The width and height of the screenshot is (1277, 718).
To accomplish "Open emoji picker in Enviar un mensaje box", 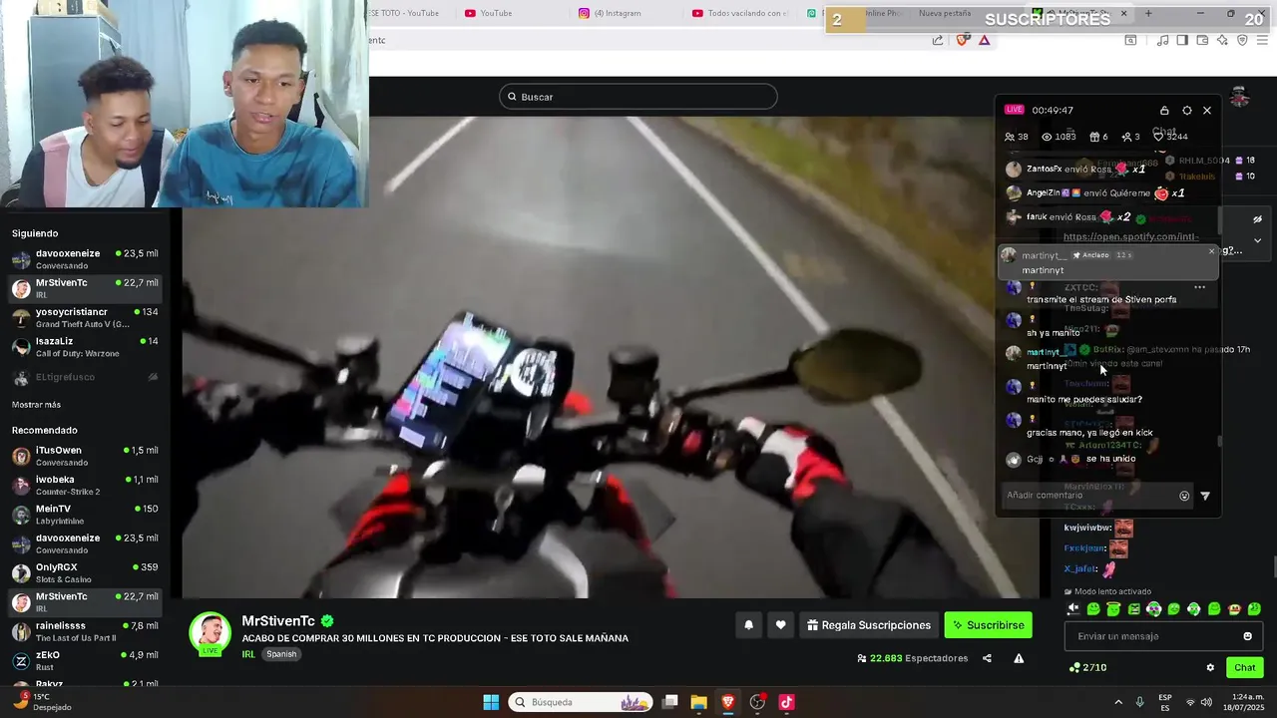I will 1247,636.
